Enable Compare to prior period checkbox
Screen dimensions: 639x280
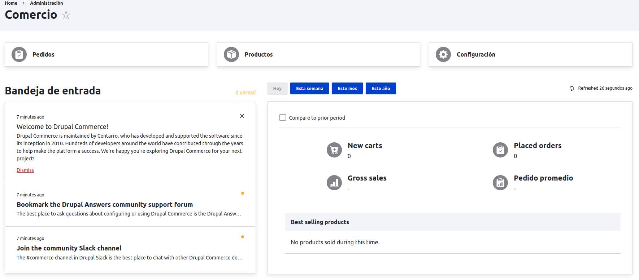283,117
